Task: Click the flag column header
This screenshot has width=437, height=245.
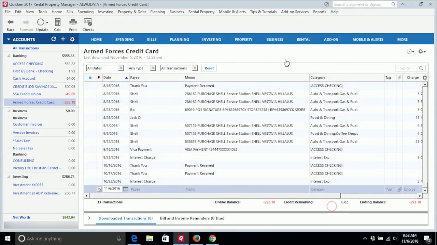Action: 99,78
